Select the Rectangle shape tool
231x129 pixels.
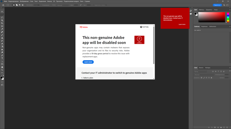coord(2,64)
